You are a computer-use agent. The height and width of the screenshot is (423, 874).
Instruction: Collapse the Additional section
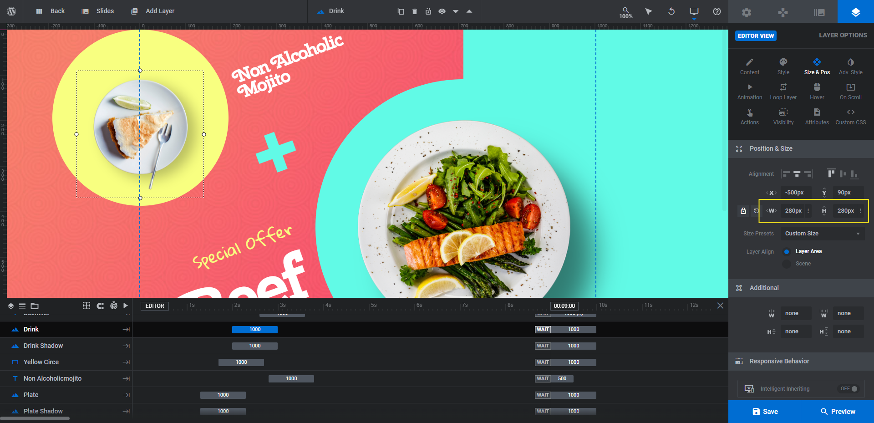[x=801, y=288]
